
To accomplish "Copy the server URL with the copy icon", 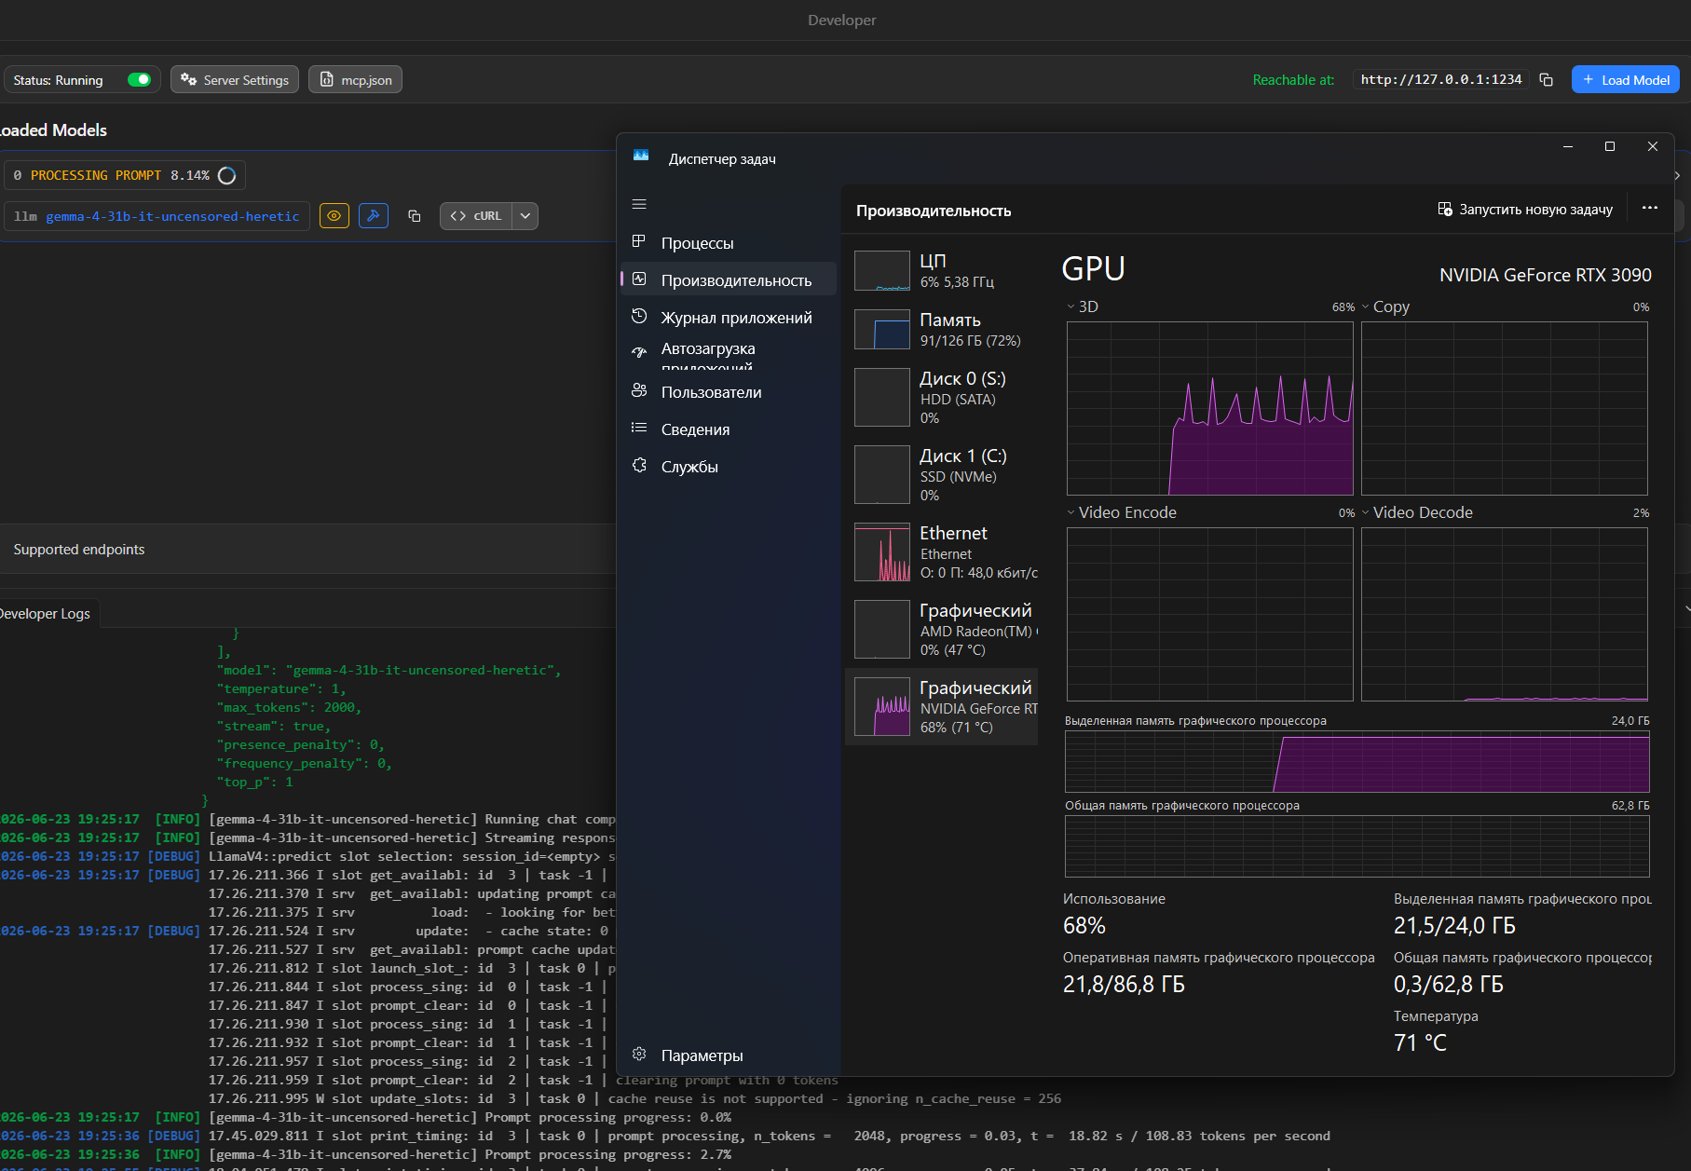I will pos(1547,80).
